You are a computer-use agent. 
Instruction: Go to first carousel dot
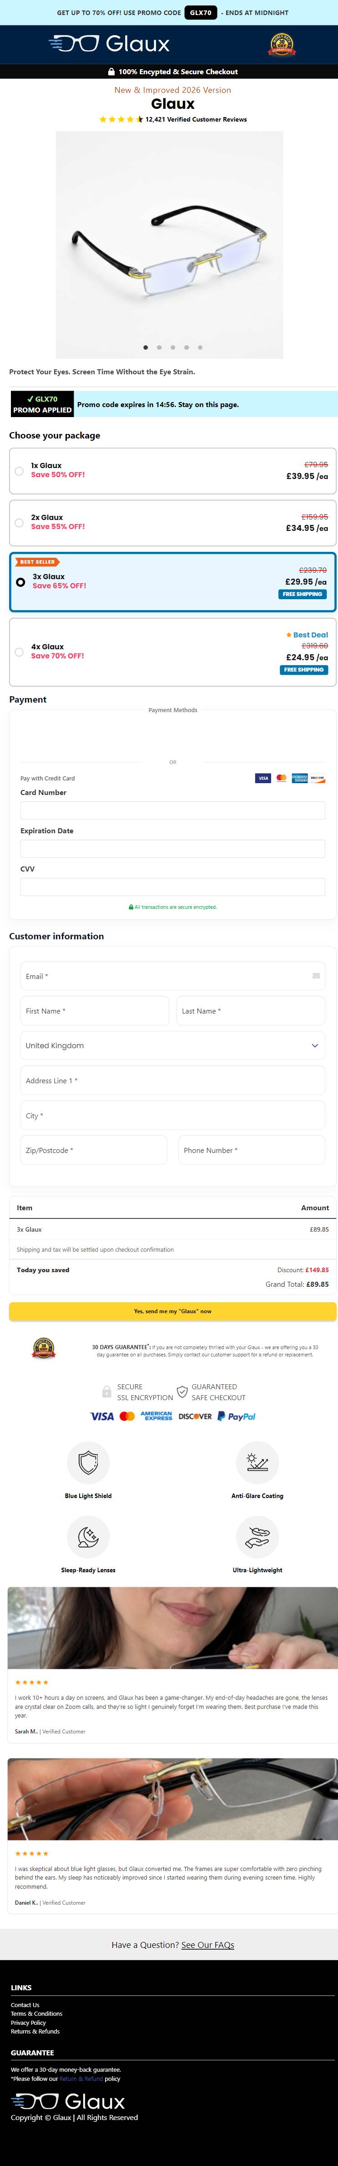146,347
